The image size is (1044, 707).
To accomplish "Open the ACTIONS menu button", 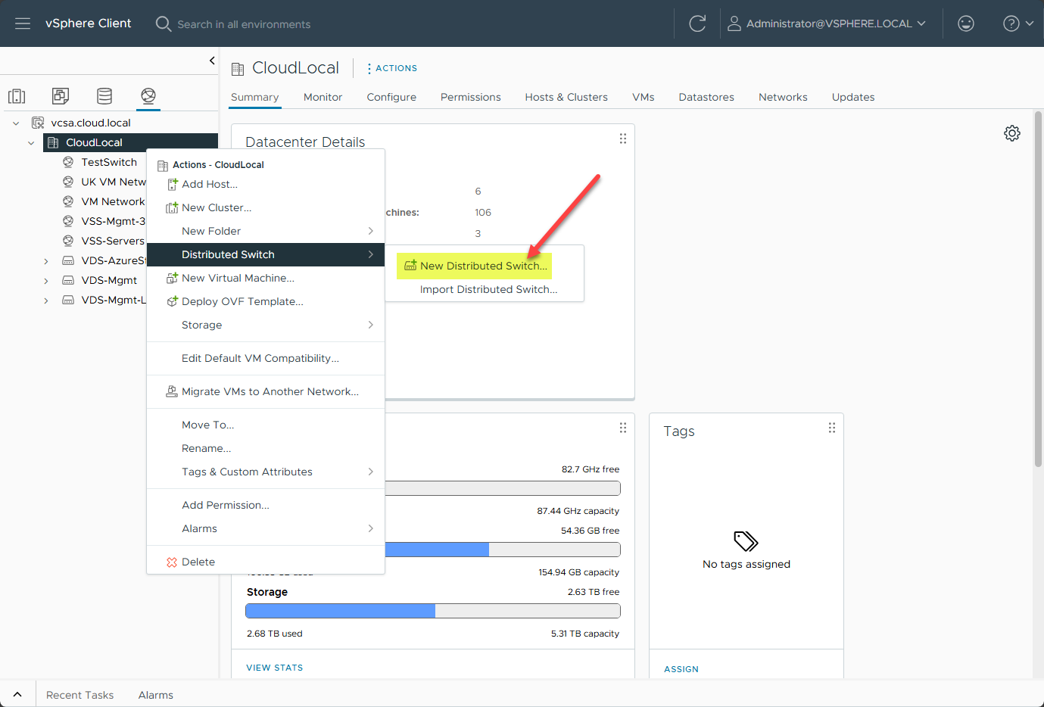I will coord(392,68).
